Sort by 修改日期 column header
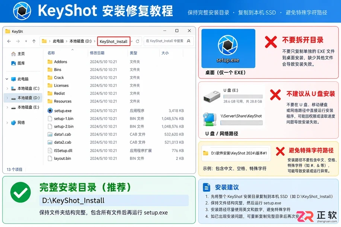This screenshot has height=227, width=341. (97, 53)
